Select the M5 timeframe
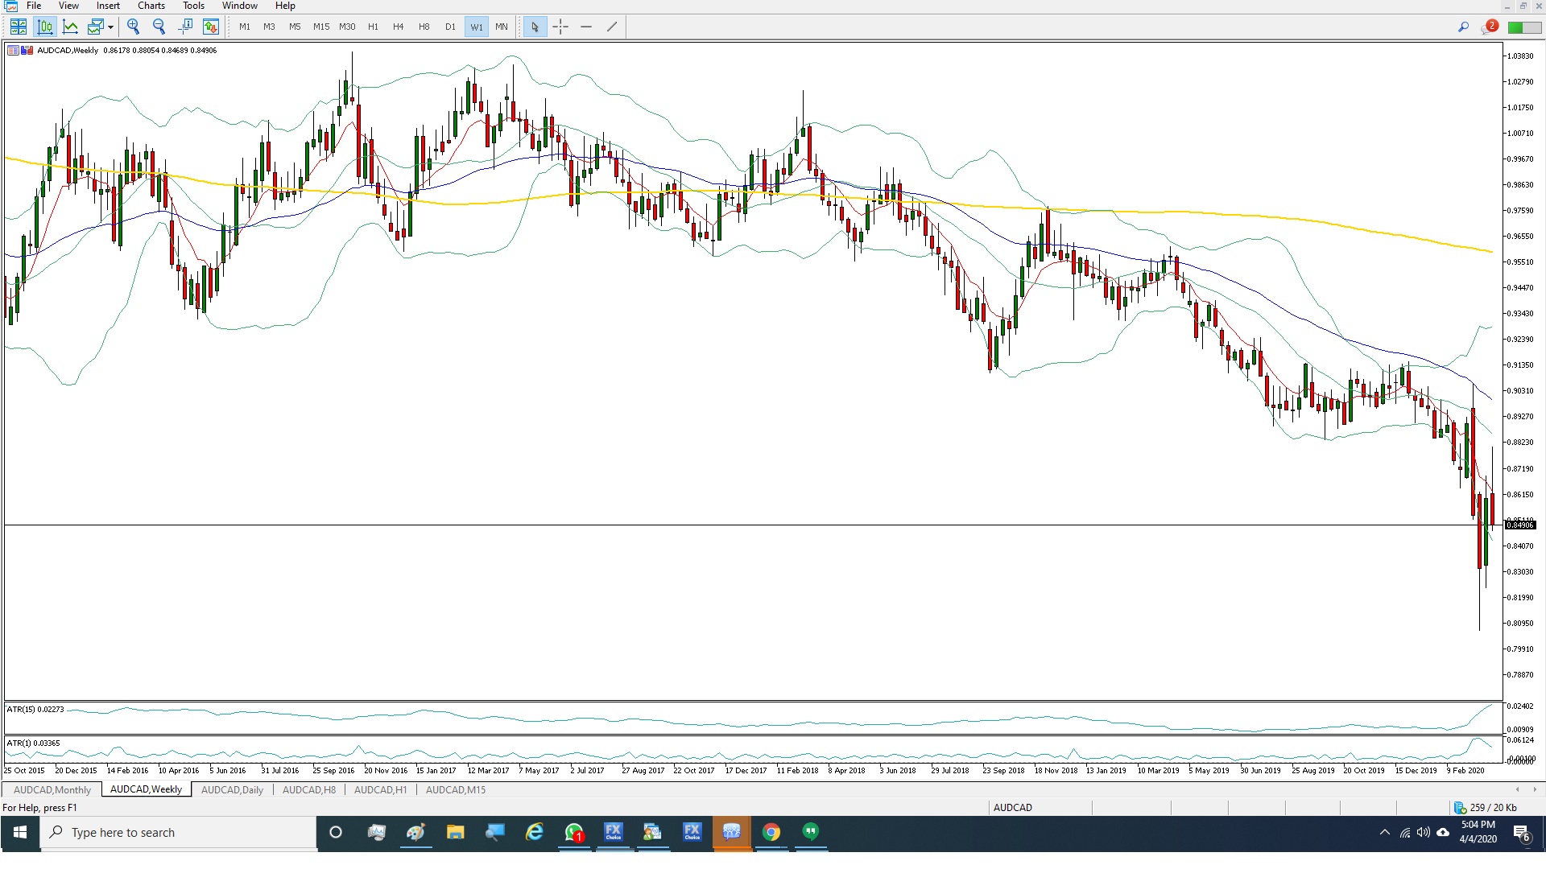 tap(295, 27)
